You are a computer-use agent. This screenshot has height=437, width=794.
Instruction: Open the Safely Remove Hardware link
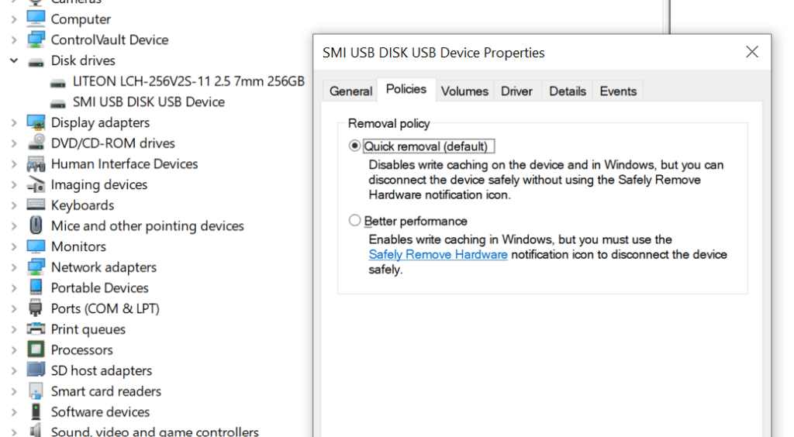click(x=438, y=254)
